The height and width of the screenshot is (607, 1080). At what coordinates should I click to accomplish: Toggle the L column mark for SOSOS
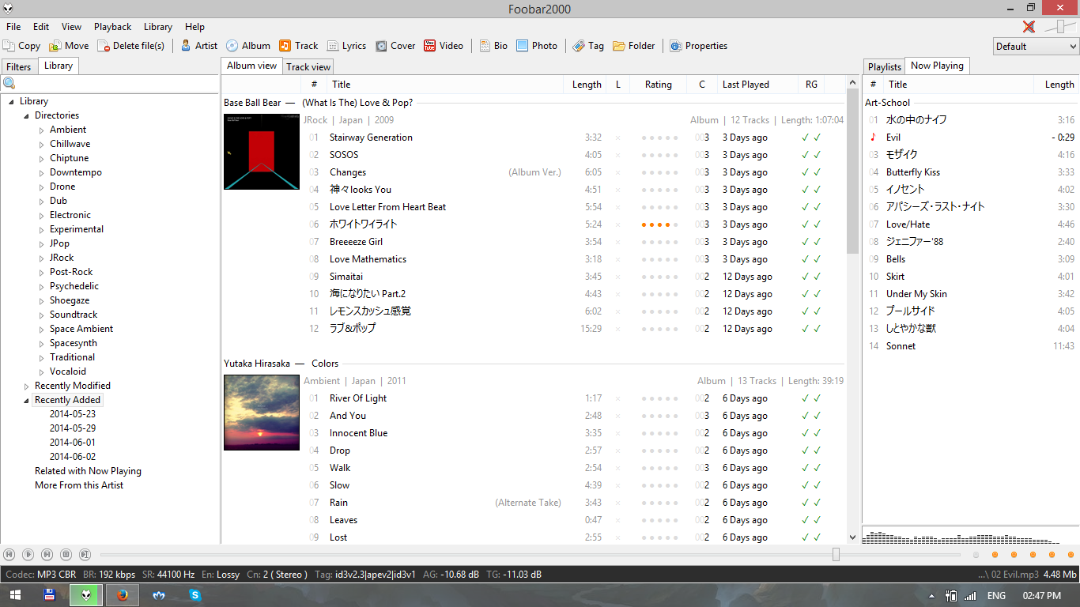click(617, 155)
